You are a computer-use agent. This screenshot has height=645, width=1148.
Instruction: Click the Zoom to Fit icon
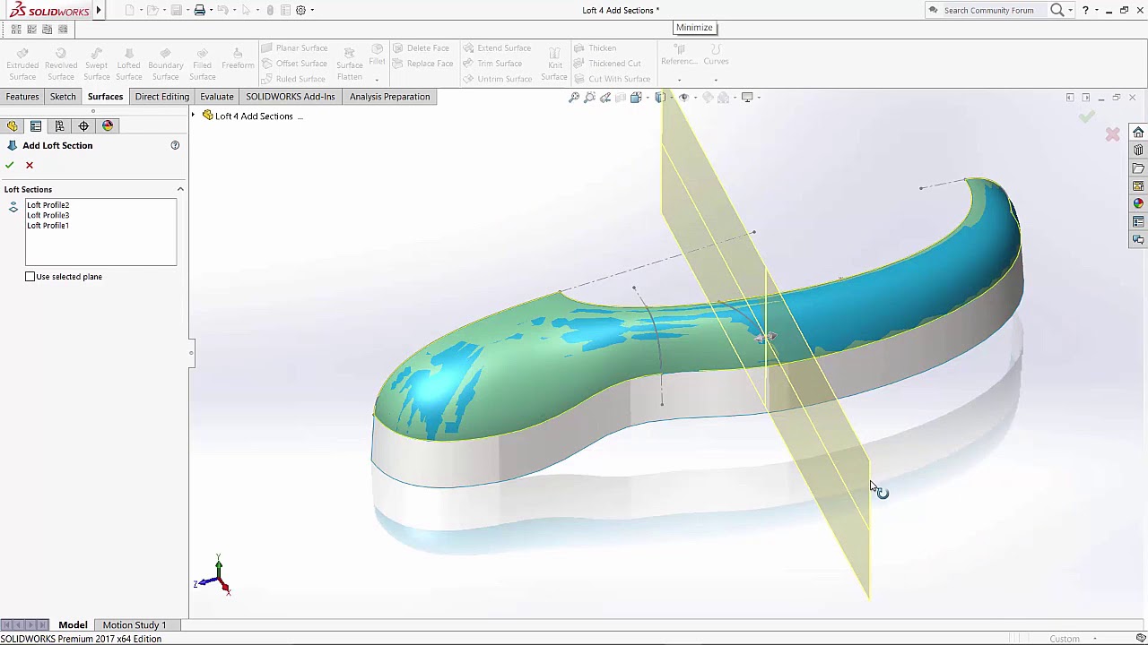pyautogui.click(x=574, y=97)
